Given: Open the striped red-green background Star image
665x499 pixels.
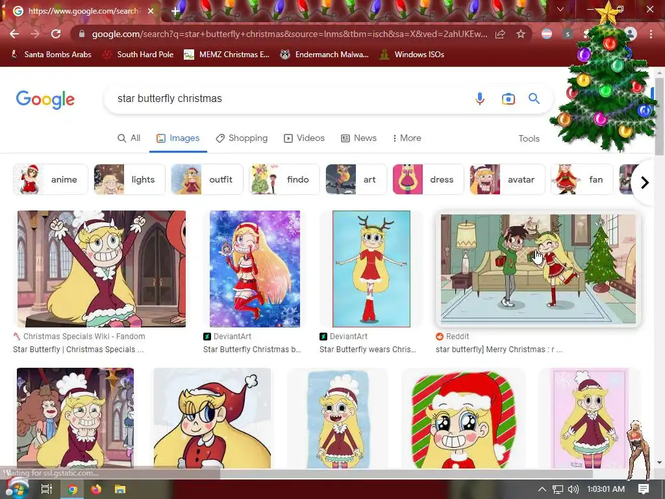Looking at the screenshot, I should pyautogui.click(x=464, y=419).
